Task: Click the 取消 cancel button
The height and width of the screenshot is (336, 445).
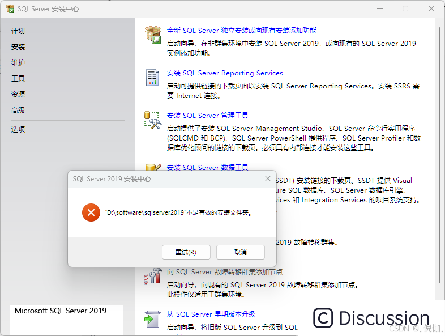Action: tap(241, 252)
